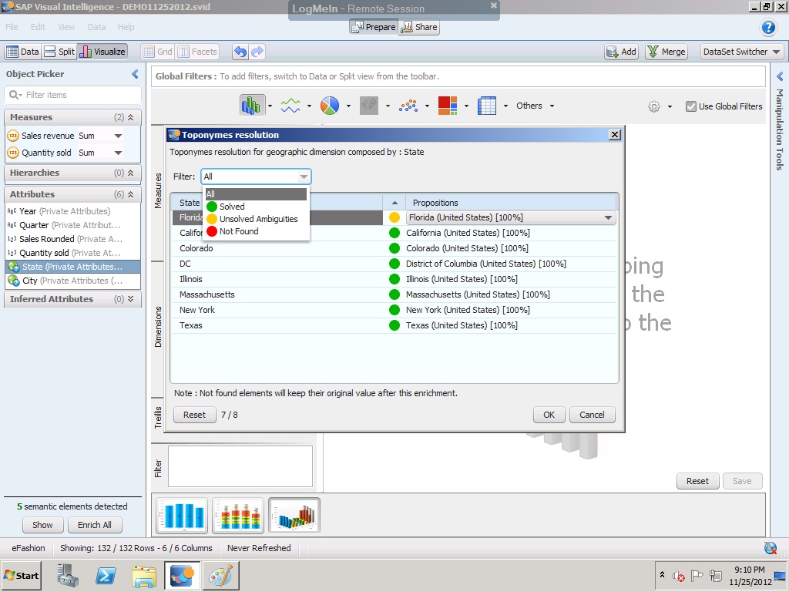Click the search magnifier icon in Filter items
Viewport: 789px width, 592px height.
pos(14,95)
